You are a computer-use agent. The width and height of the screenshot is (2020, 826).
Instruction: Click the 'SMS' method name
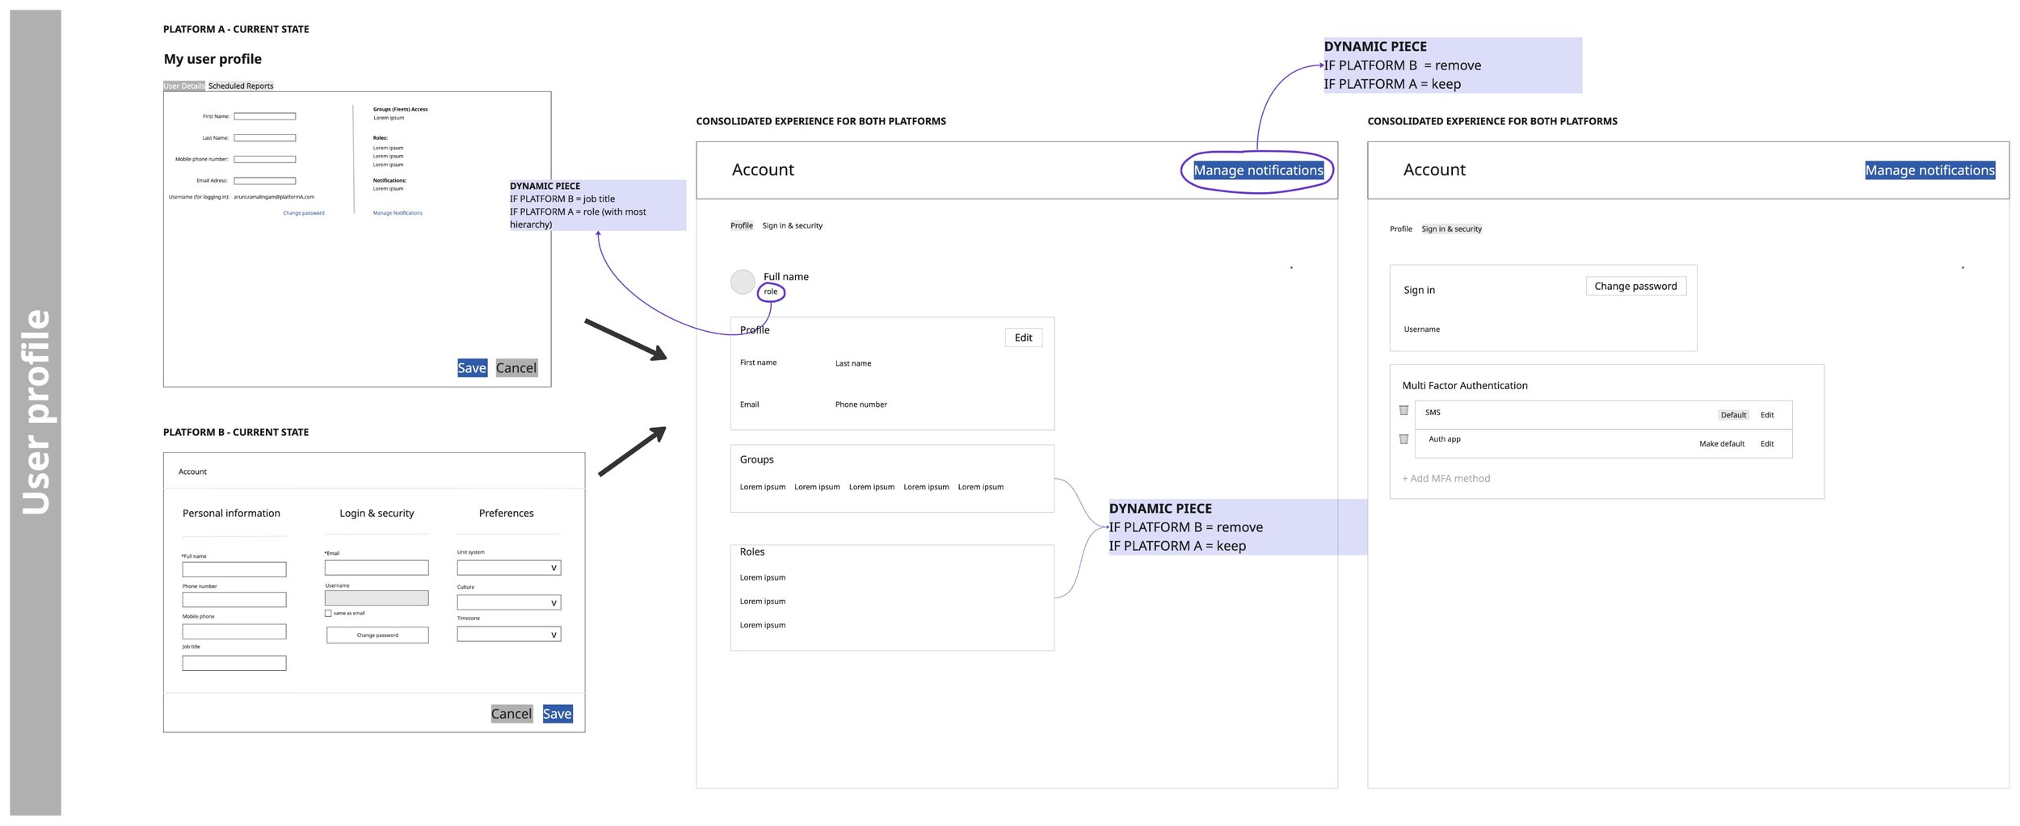pos(1433,413)
